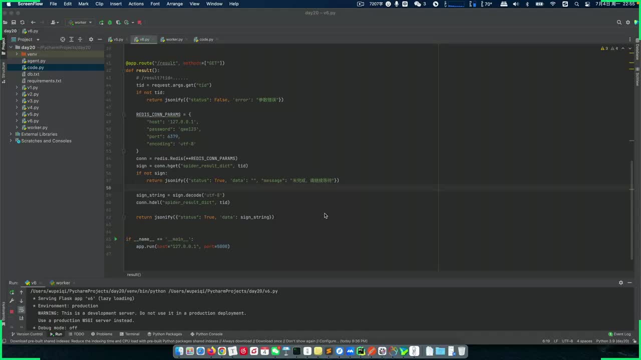Click Expand All in Project panel
This screenshot has height=360, width=641.
[71, 39]
